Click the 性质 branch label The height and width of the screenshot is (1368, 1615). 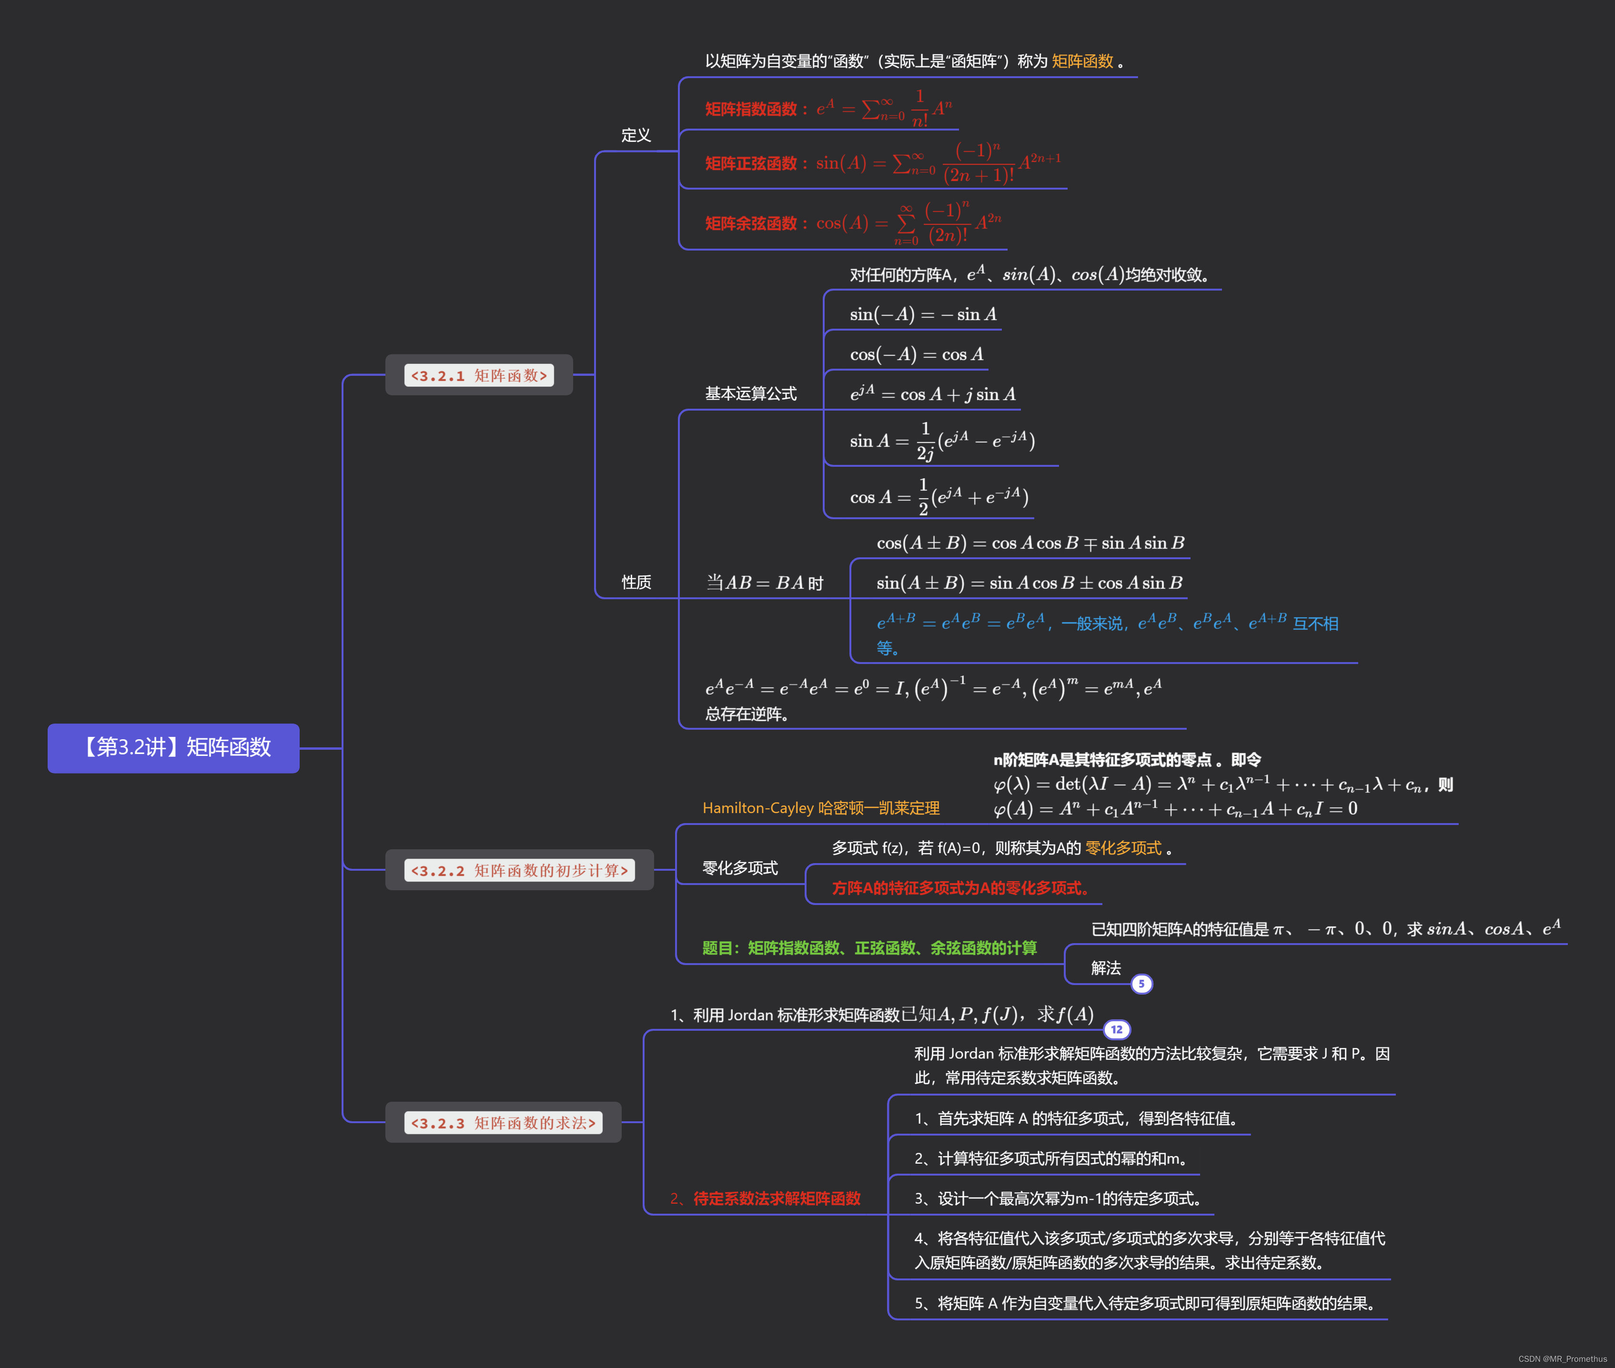pyautogui.click(x=636, y=582)
